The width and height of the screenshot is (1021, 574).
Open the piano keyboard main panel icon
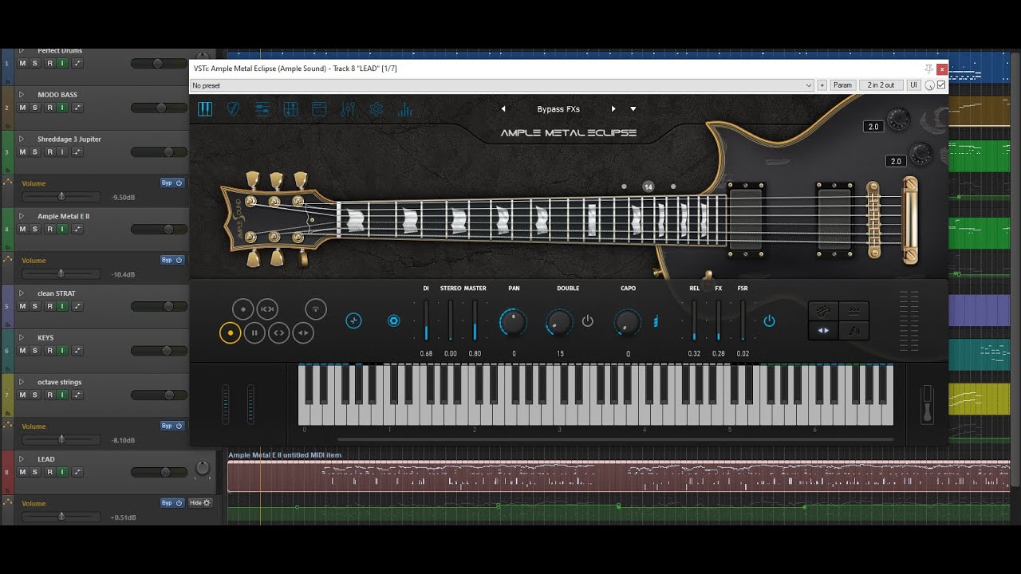(x=205, y=109)
